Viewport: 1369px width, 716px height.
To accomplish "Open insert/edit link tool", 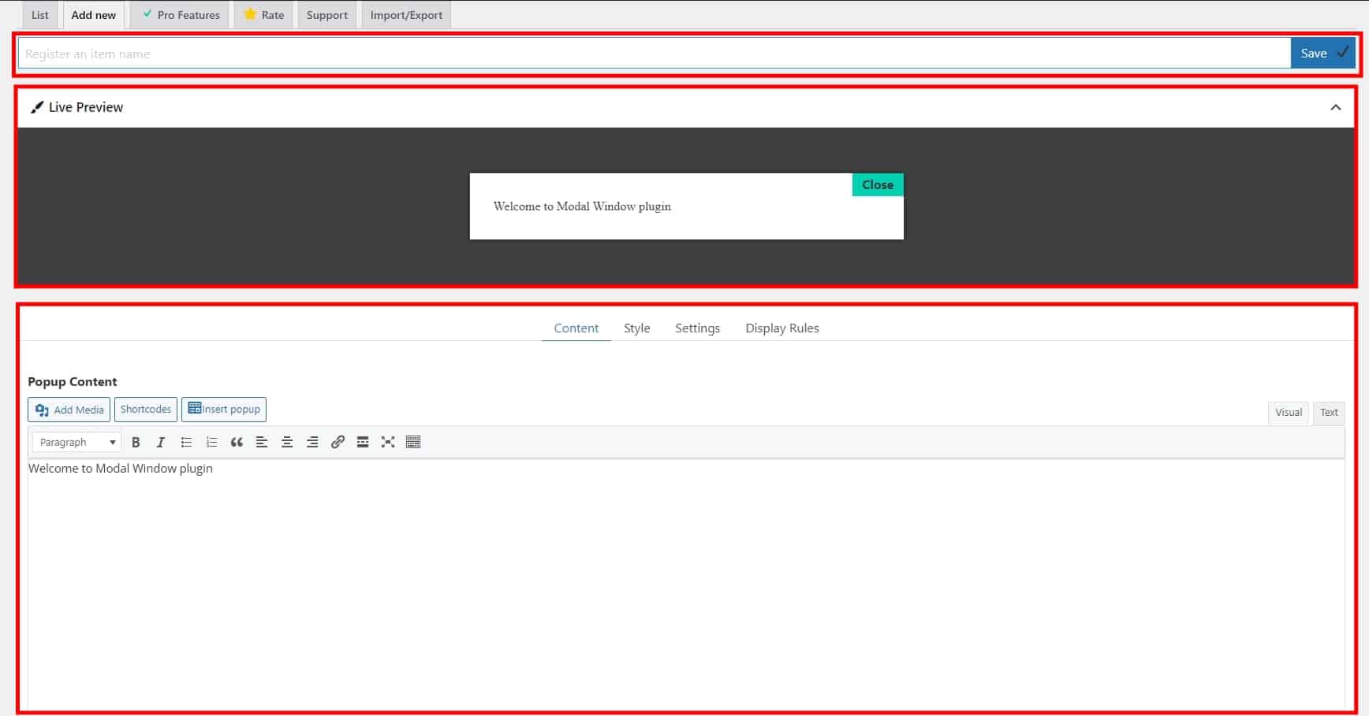I will (x=338, y=442).
